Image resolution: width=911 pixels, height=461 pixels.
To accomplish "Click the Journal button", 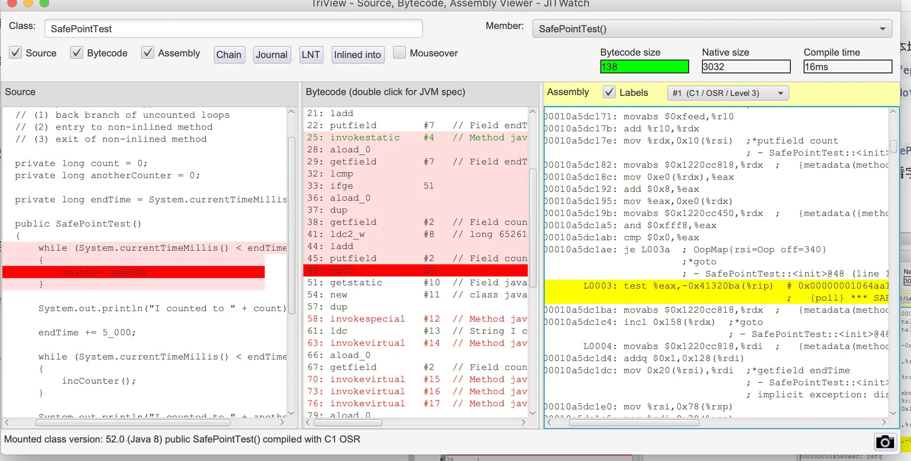I will [x=272, y=55].
